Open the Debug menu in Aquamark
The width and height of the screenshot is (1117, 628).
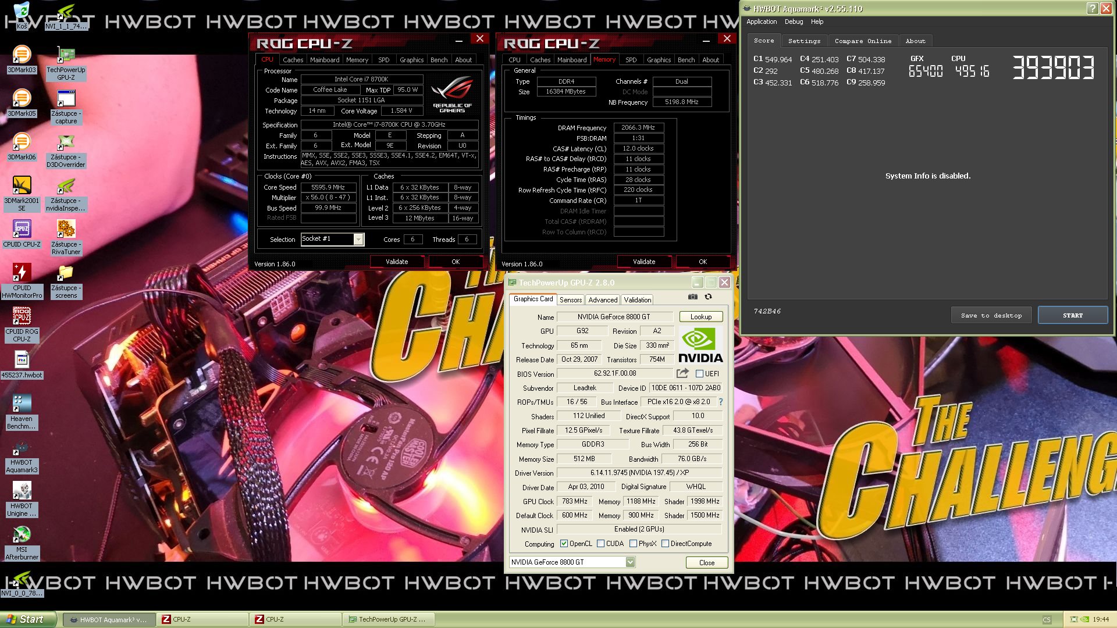pos(794,22)
